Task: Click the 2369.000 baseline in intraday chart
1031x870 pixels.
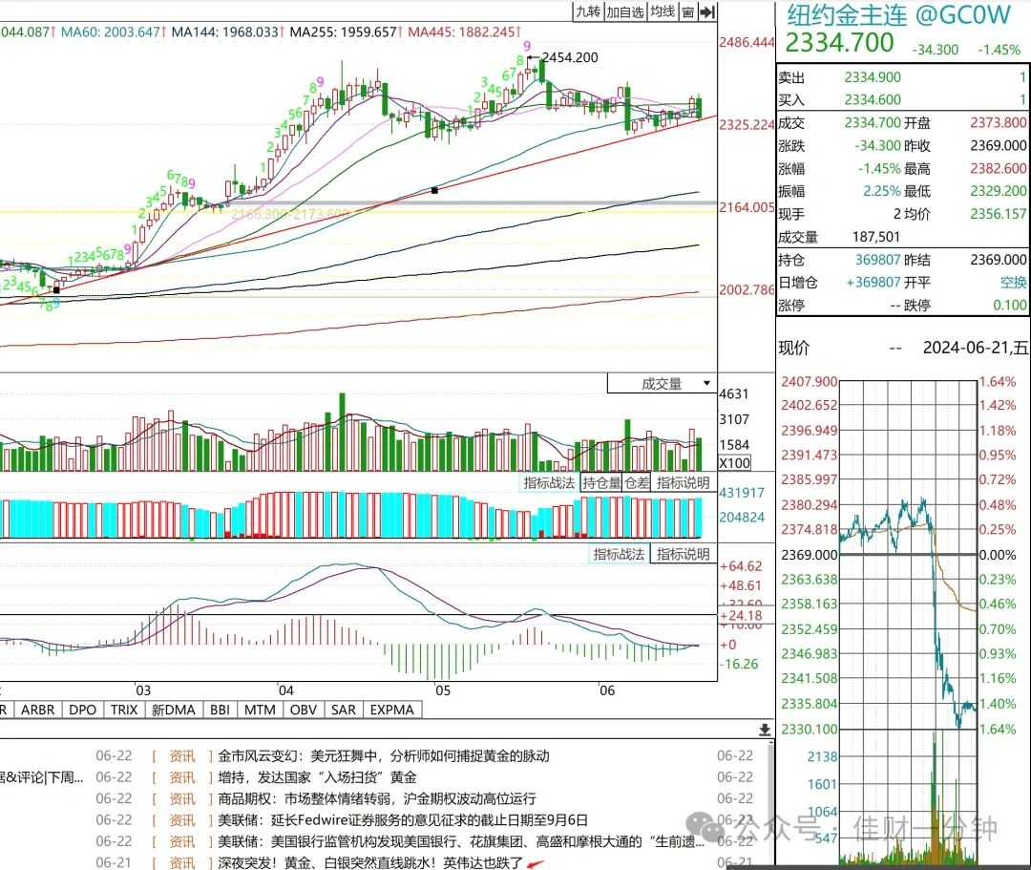Action: 809,555
